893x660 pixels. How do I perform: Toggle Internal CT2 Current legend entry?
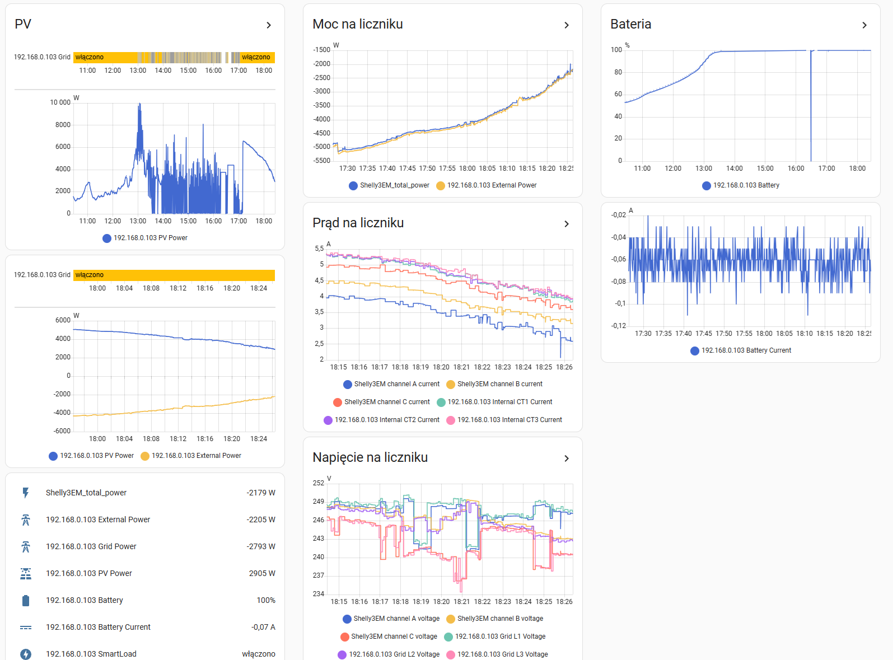tap(382, 420)
